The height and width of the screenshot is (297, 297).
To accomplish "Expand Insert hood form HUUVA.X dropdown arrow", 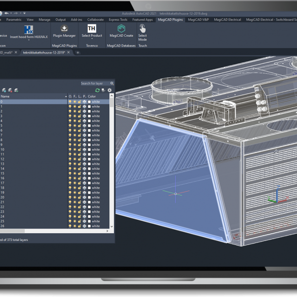I will pyautogui.click(x=29, y=40).
